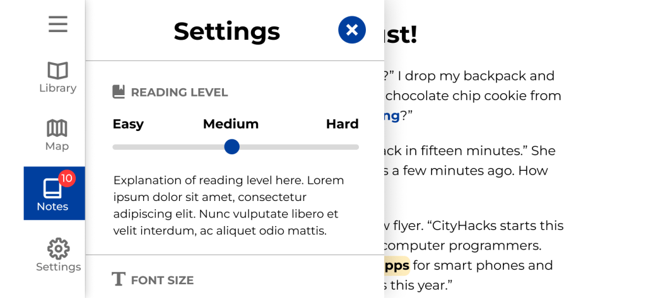This screenshot has width=646, height=298.
Task: Click the book icon beside Reading Level
Action: tap(119, 92)
